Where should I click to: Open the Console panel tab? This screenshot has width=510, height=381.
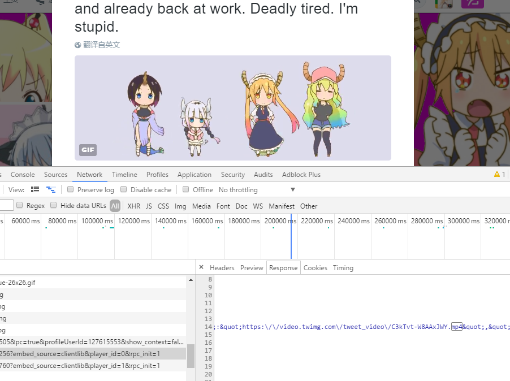tap(23, 175)
